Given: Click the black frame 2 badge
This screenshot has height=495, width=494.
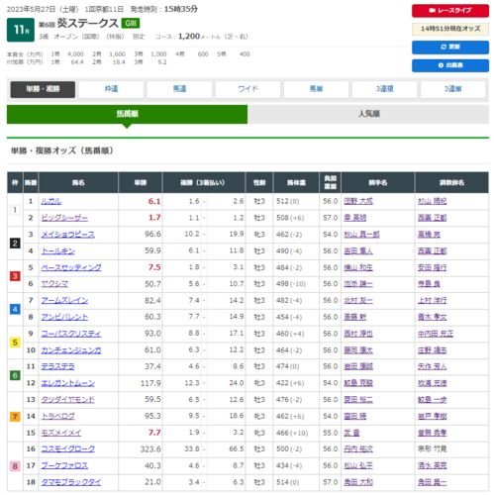Looking at the screenshot, I should pyautogui.click(x=15, y=244).
